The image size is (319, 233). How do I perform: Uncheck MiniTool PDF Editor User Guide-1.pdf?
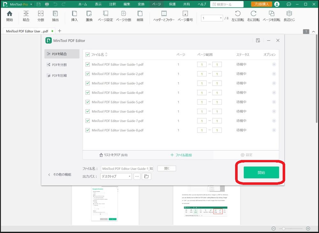click(88, 64)
